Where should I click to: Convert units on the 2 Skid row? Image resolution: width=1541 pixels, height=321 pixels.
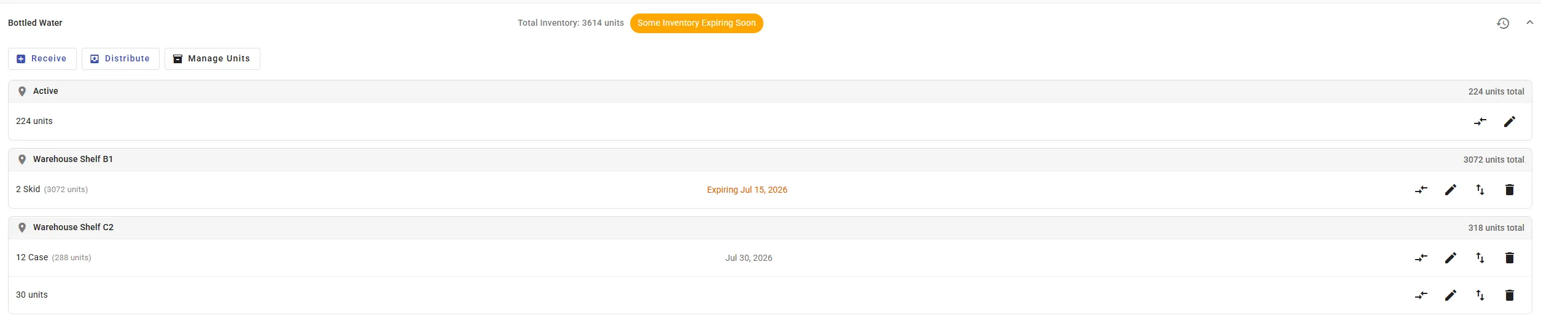tap(1480, 190)
